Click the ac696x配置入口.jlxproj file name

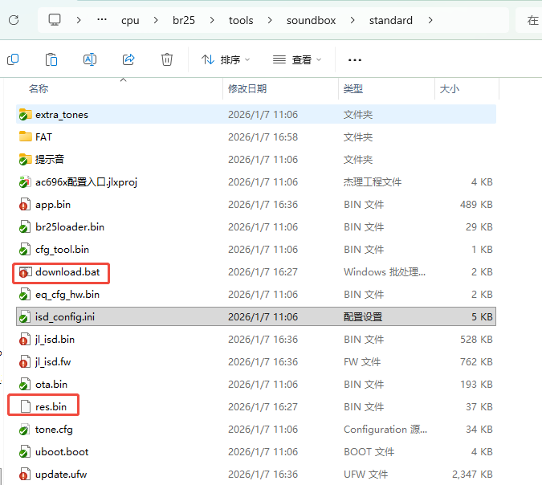point(87,181)
